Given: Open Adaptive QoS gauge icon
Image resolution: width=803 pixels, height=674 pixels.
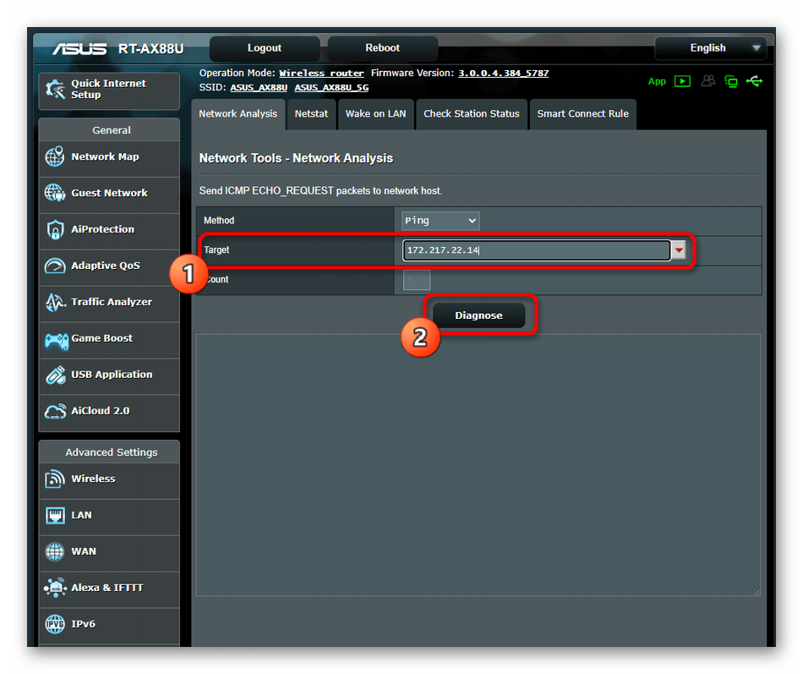Looking at the screenshot, I should pyautogui.click(x=55, y=266).
